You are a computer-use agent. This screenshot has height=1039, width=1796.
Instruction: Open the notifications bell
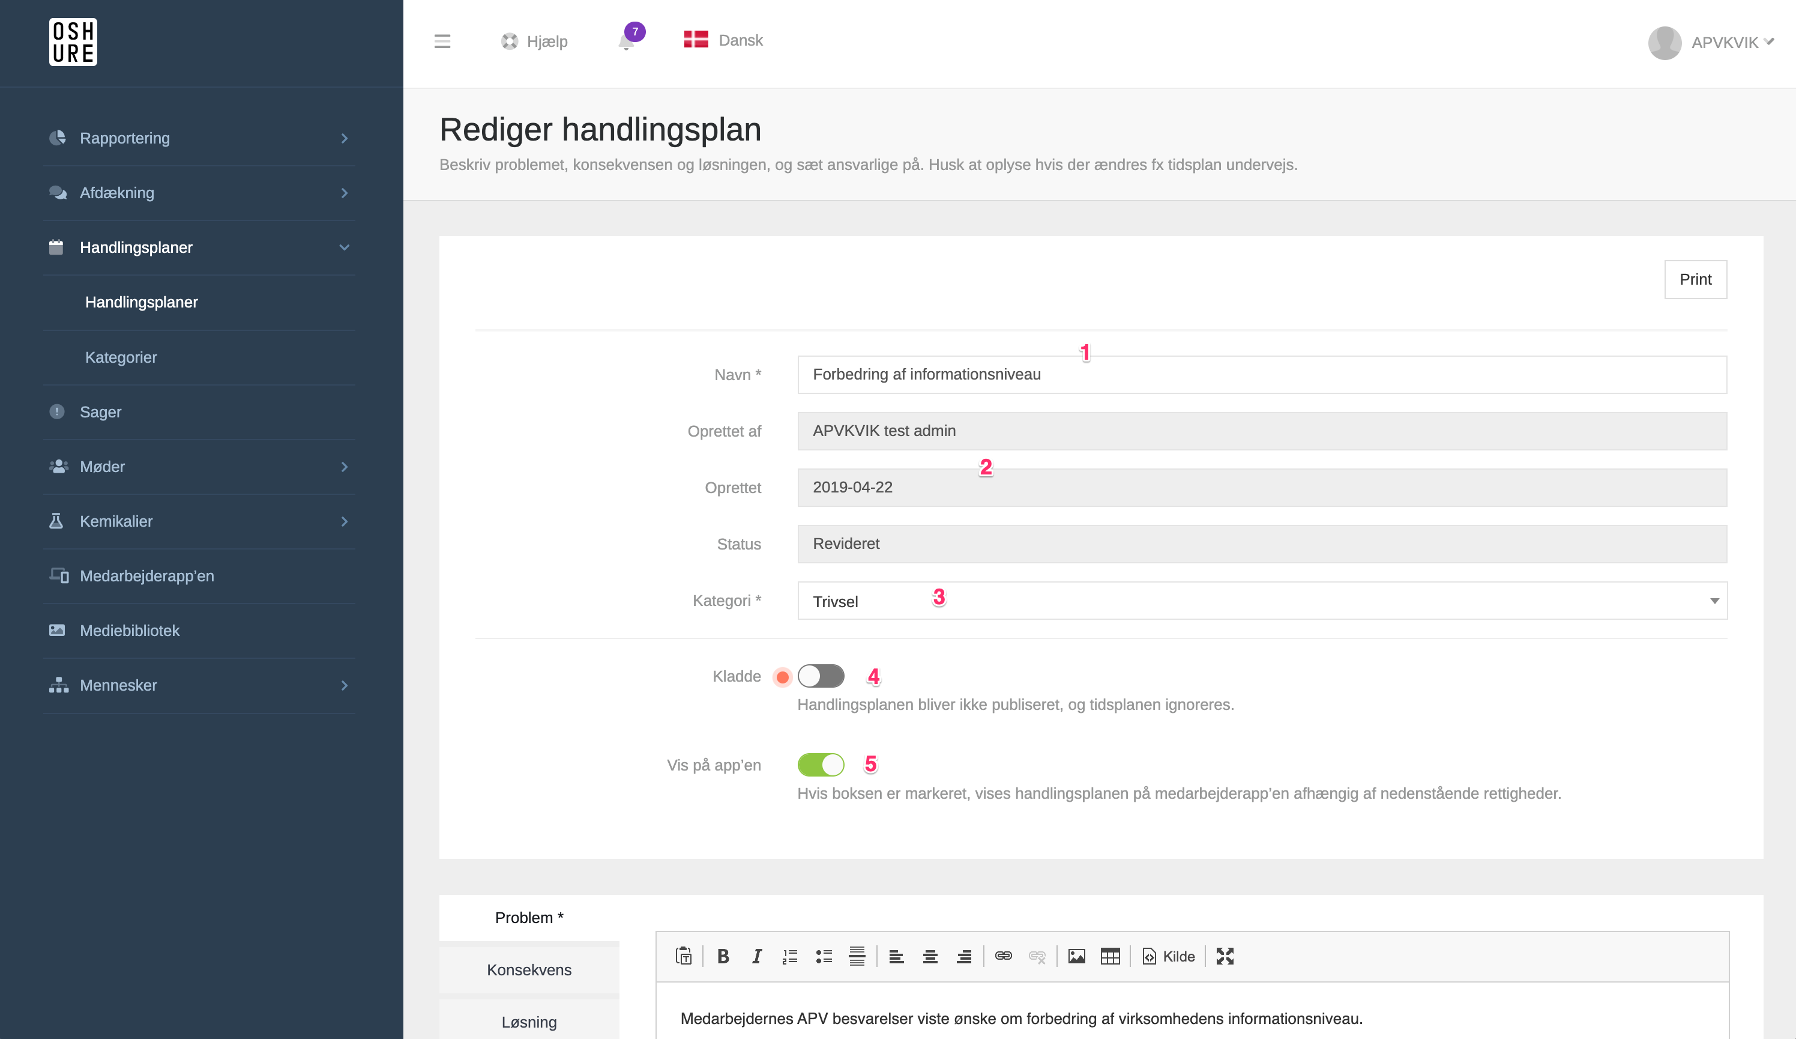click(627, 42)
